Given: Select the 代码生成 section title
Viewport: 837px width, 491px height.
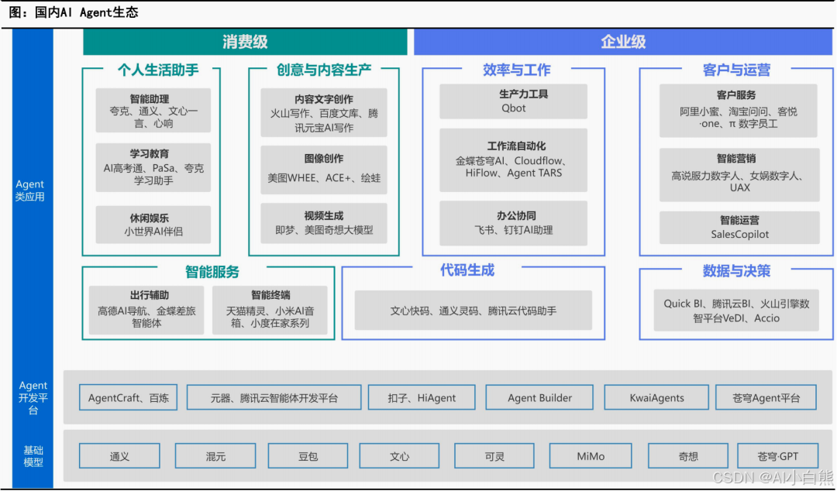Looking at the screenshot, I should point(467,270).
